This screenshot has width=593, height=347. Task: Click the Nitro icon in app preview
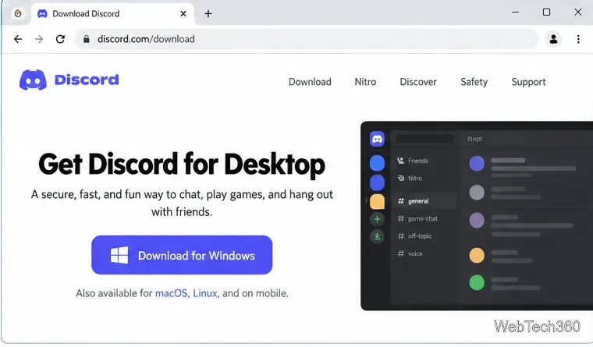[401, 178]
